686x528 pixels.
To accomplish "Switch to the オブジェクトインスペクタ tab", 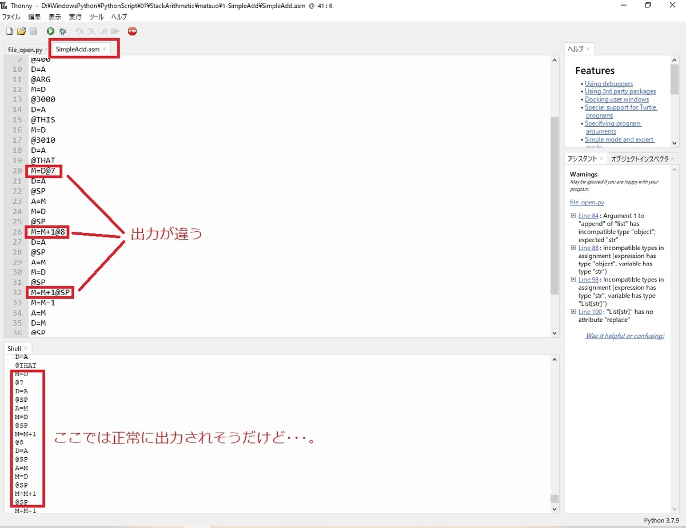I will pyautogui.click(x=639, y=158).
